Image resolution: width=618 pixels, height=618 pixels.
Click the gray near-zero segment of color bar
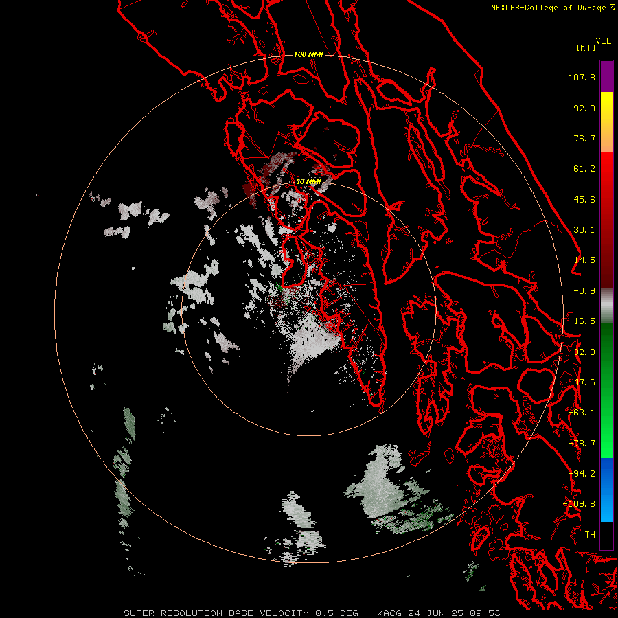pos(606,306)
